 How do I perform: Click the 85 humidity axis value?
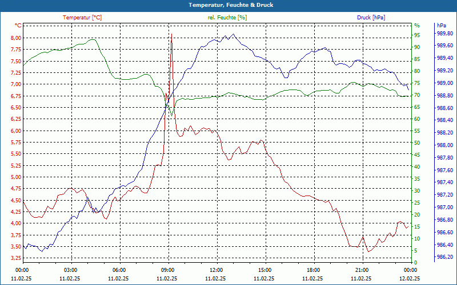point(417,59)
